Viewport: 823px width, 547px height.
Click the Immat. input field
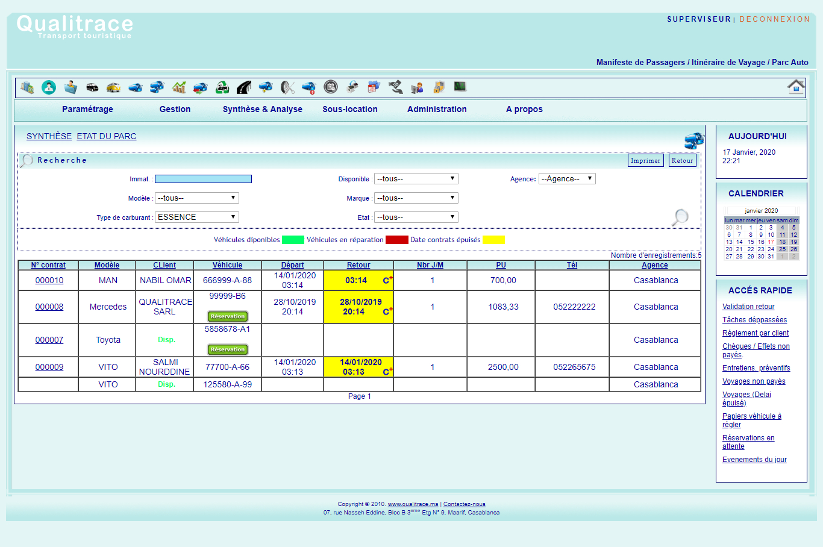(x=203, y=179)
